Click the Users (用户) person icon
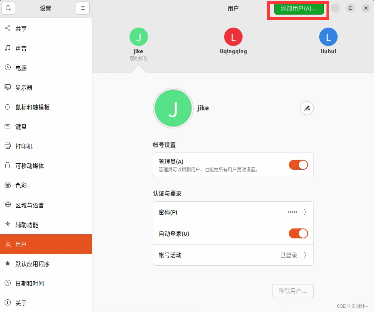This screenshot has height=312, width=374. click(8, 244)
